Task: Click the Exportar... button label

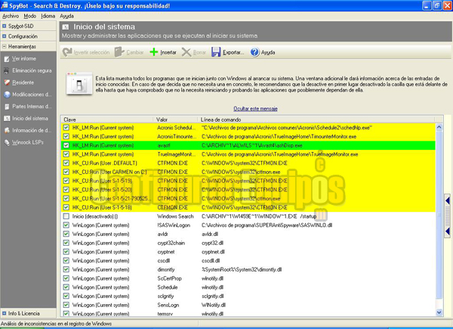Action: pyautogui.click(x=233, y=52)
